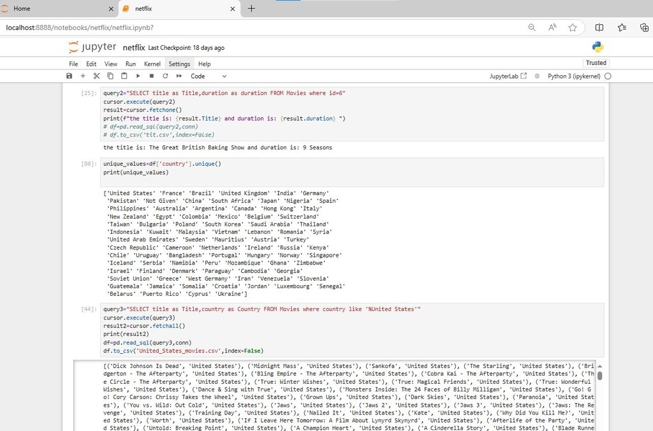Viewport: 653px width, 431px height.
Task: Click the Trusted notebook button
Action: pos(596,63)
